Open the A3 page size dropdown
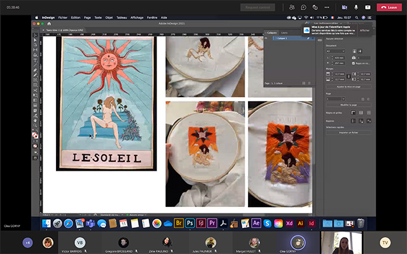407x254 pixels. point(336,51)
